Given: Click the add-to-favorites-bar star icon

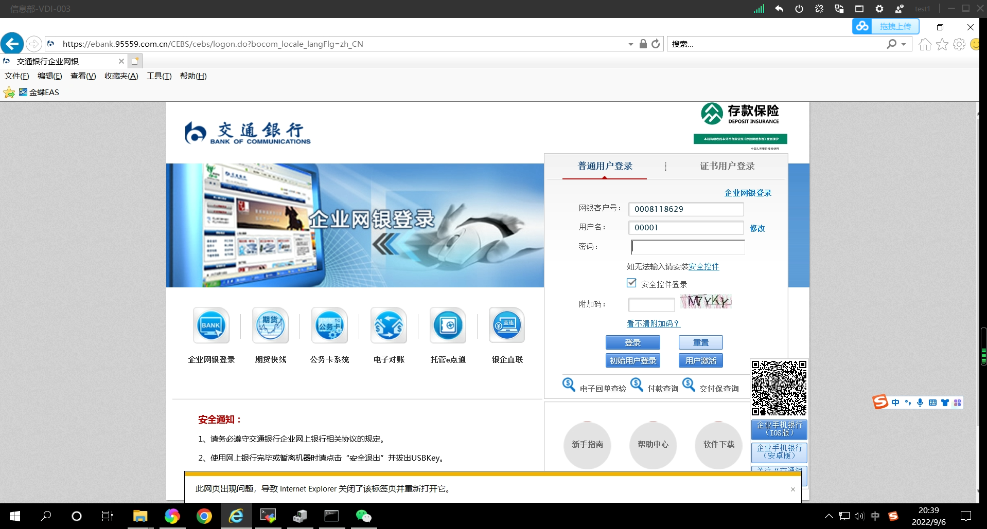Looking at the screenshot, I should [9, 93].
